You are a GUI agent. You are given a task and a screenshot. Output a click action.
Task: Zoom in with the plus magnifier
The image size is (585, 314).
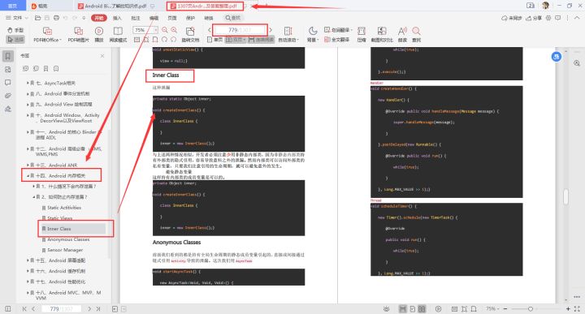pyautogui.click(x=174, y=30)
